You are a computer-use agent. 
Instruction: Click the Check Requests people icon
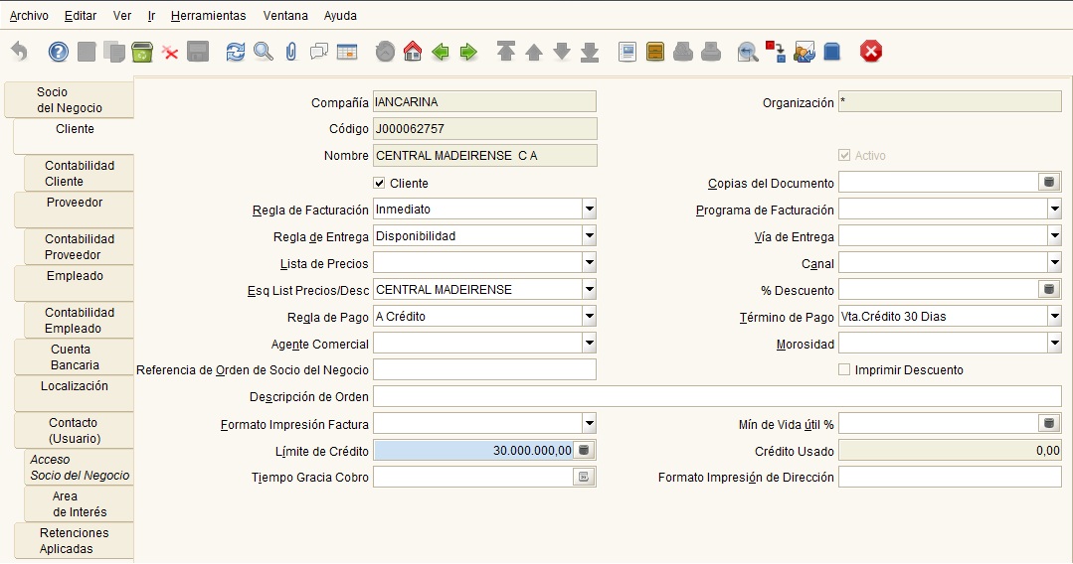[805, 52]
